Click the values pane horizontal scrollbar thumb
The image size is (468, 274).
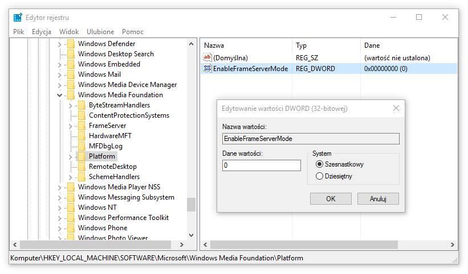pos(304,244)
